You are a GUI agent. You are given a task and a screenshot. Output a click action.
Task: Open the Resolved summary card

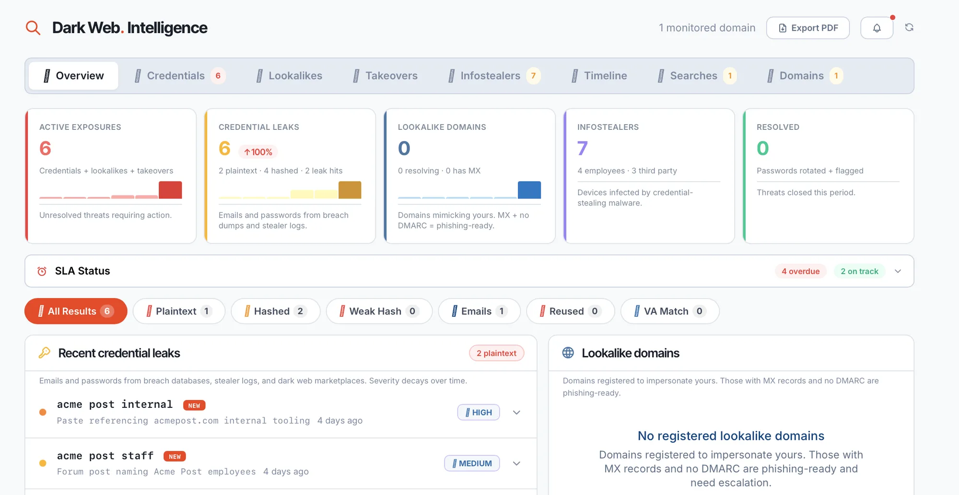[829, 176]
